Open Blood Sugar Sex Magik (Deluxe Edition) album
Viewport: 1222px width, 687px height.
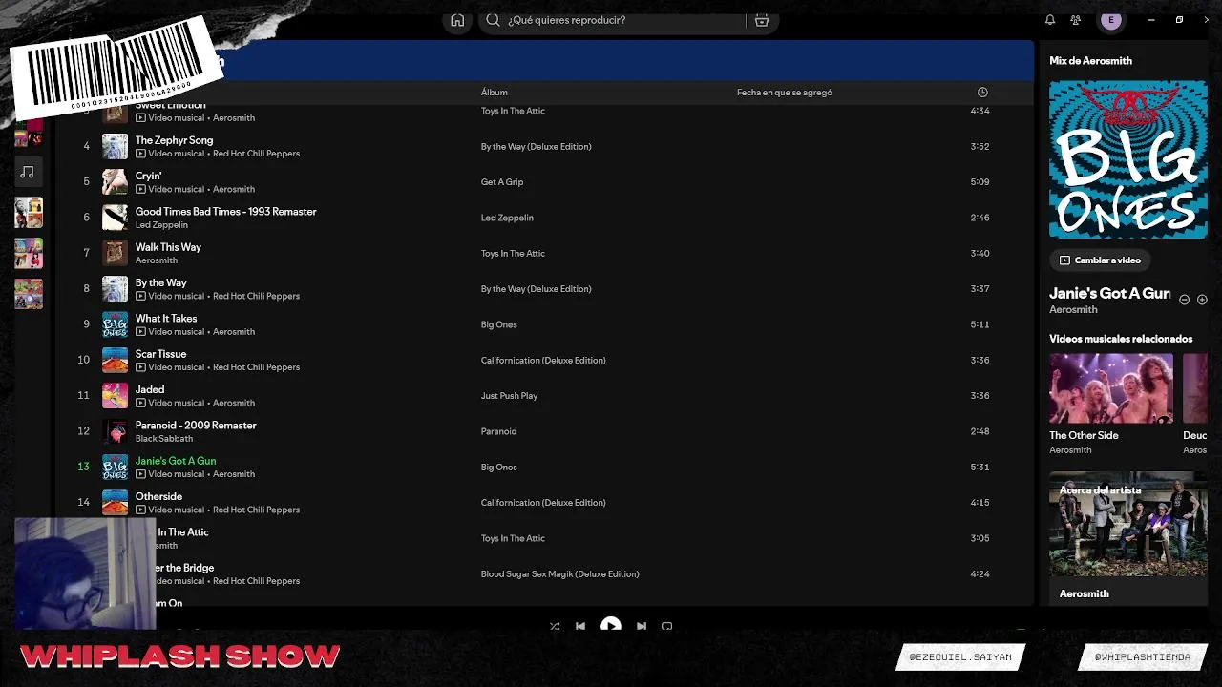click(559, 574)
